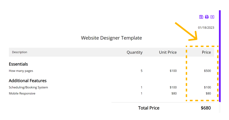The width and height of the screenshot is (229, 120).
Task: Select the Price column header
Action: tap(206, 52)
